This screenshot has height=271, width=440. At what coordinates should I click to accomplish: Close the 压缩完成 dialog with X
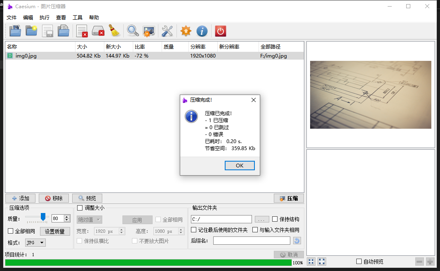click(x=253, y=100)
